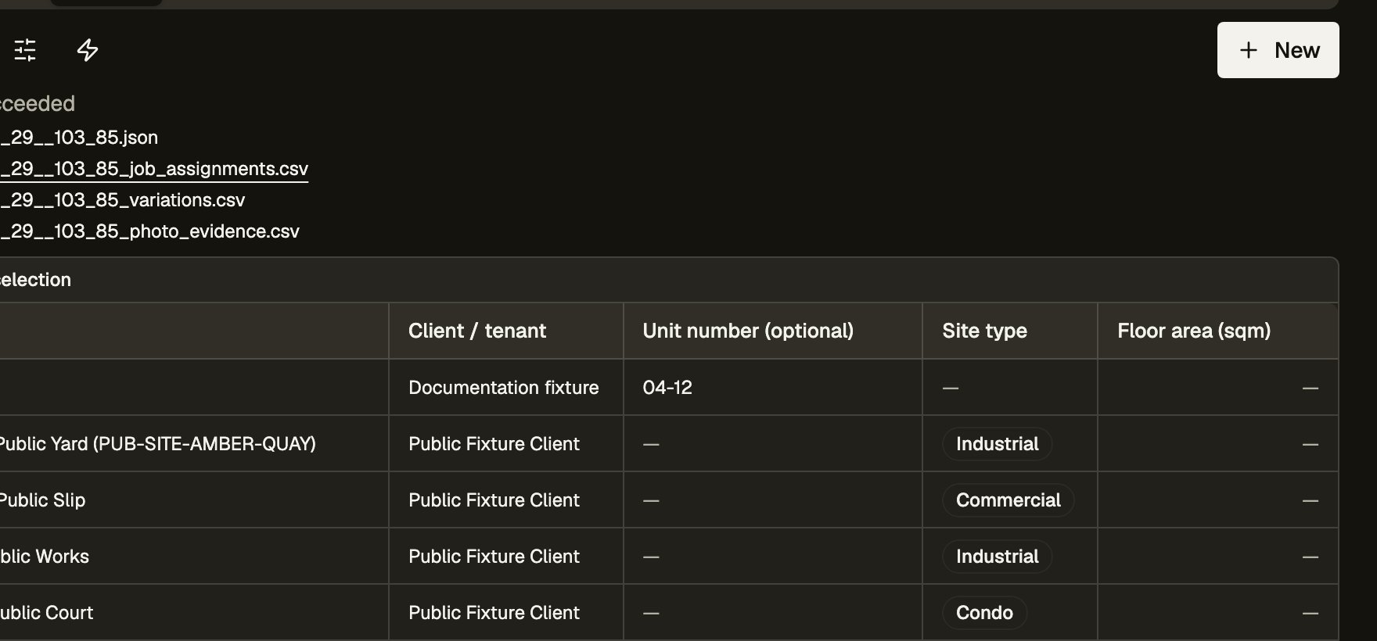Select the Public Yard (PUB-SITE-AMBER-QUAY) cell
Image resolution: width=1377 pixels, height=641 pixels.
[194, 444]
